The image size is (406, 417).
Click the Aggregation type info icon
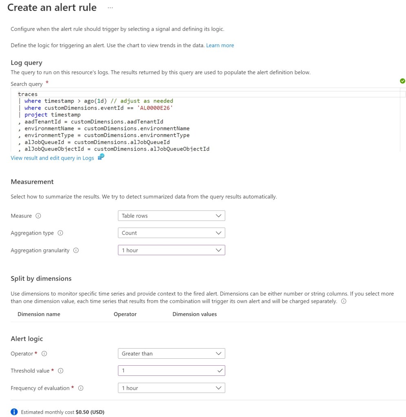pos(60,233)
